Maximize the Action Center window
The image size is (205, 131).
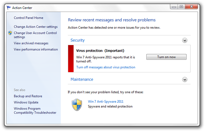(x=181, y=7)
